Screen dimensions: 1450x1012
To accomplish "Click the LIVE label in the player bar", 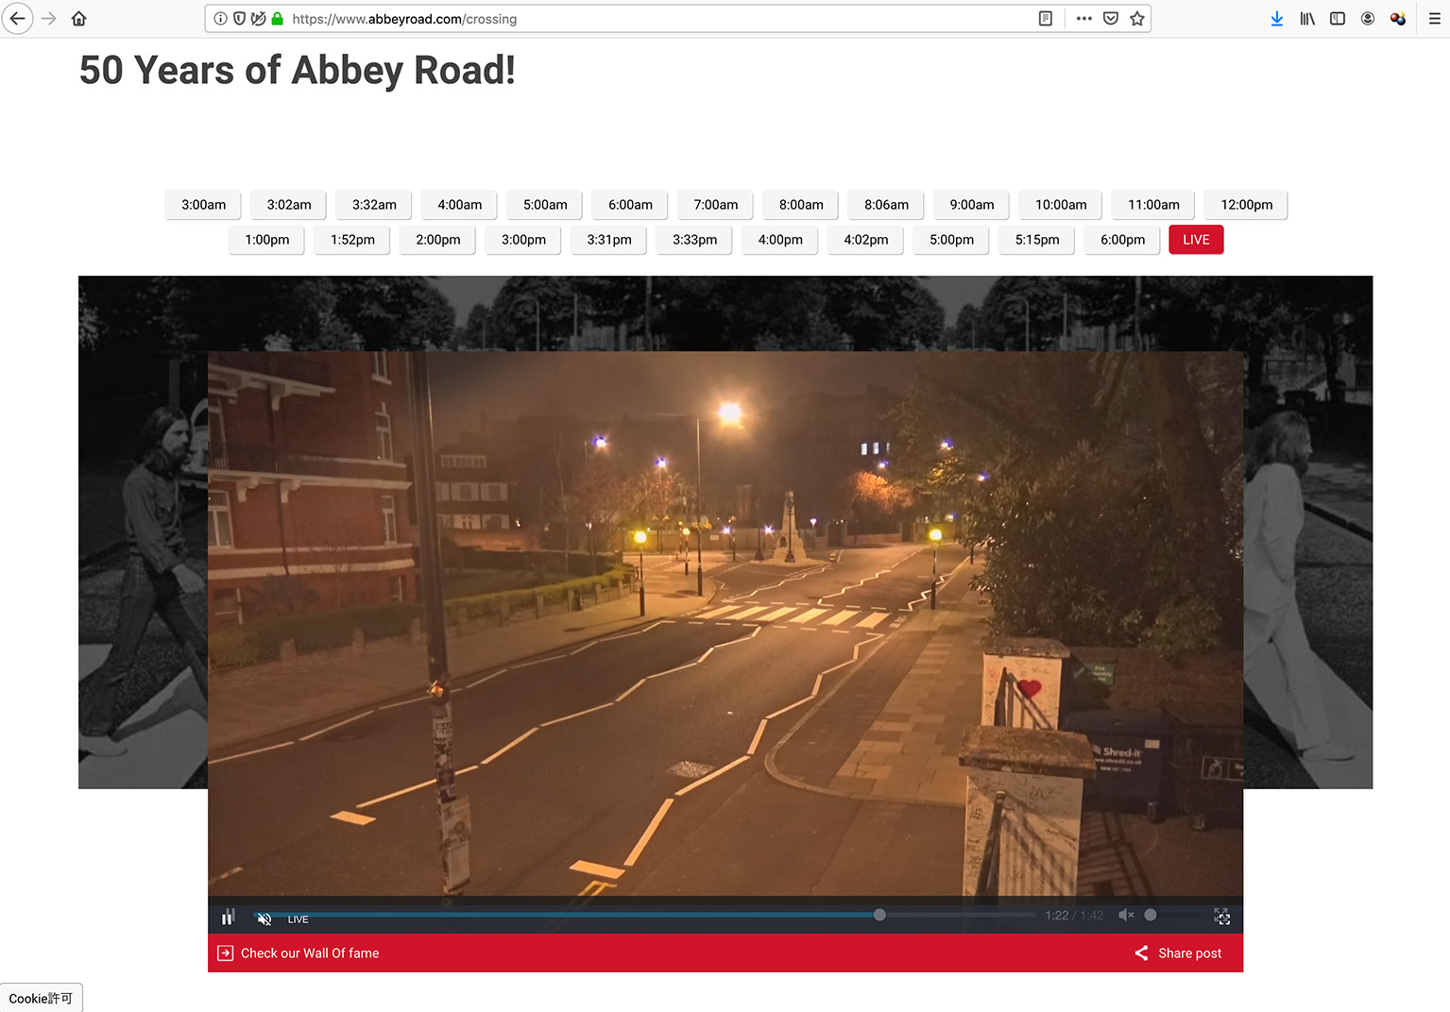I will (299, 919).
